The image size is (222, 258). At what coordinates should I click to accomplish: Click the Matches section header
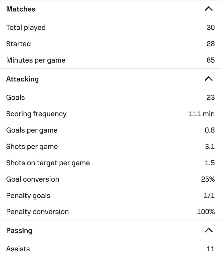click(x=111, y=9)
